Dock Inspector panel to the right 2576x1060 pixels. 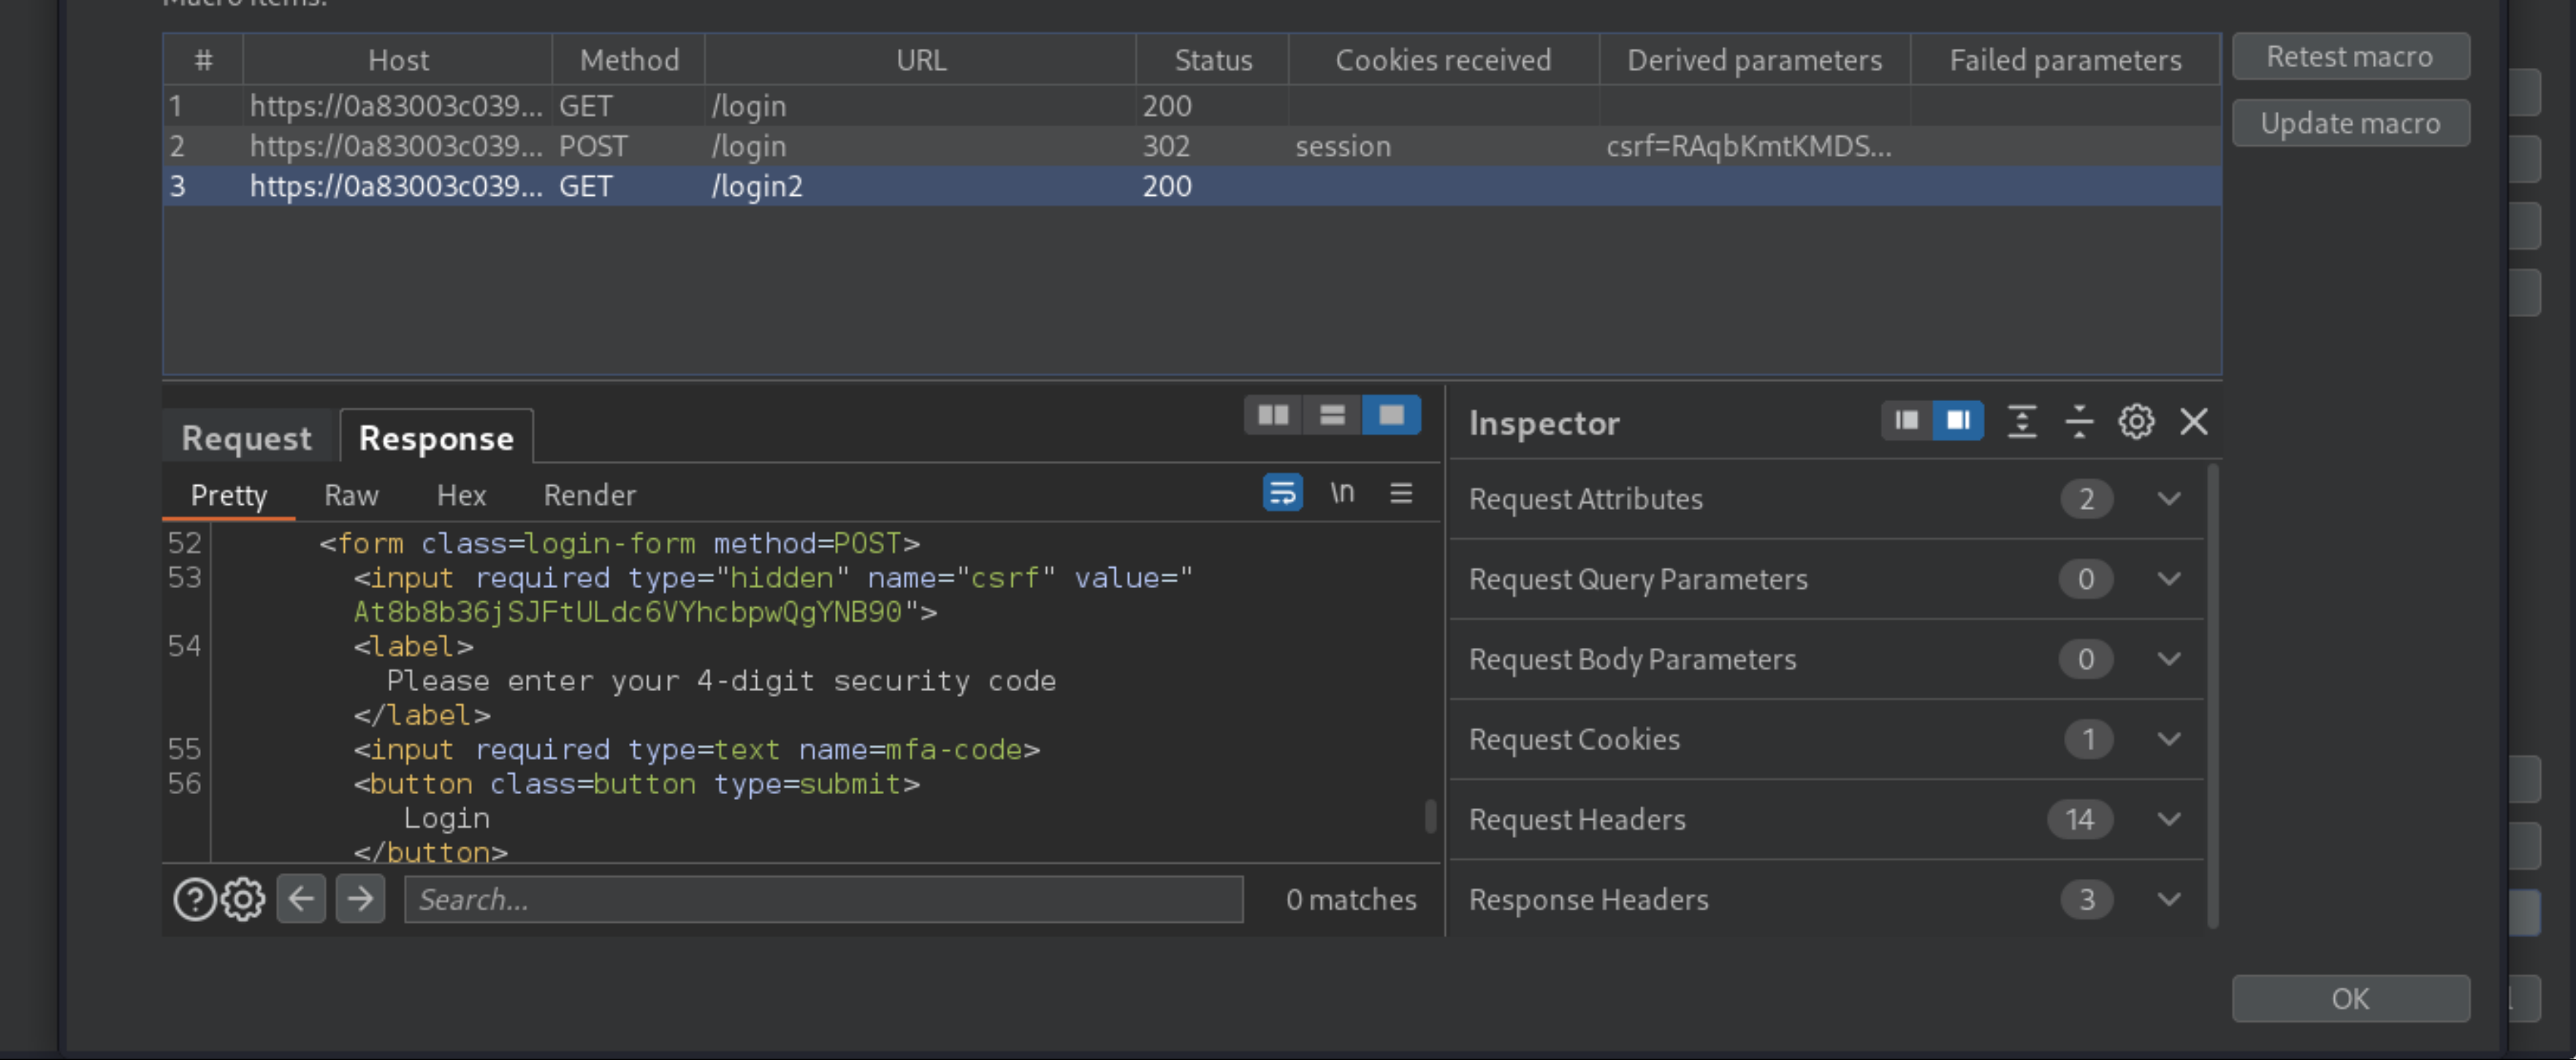(x=1957, y=421)
